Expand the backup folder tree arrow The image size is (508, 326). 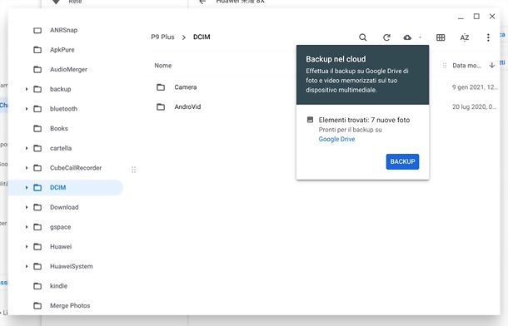pos(27,89)
